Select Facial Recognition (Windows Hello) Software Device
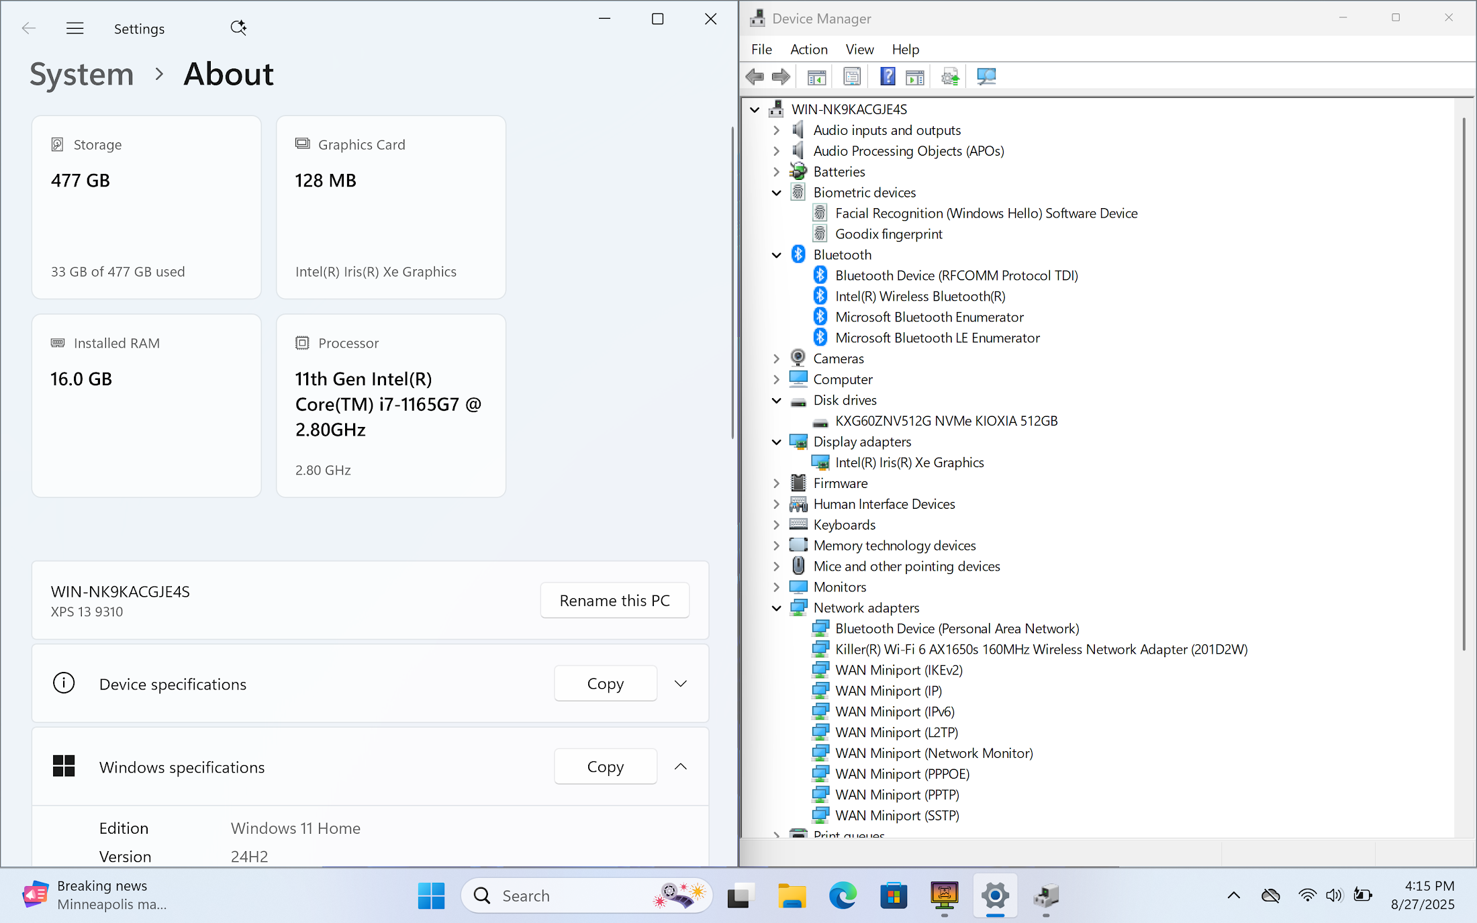1477x923 pixels. [x=975, y=213]
